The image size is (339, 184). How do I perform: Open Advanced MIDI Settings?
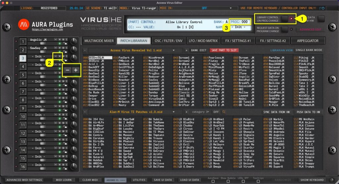(x=24, y=180)
